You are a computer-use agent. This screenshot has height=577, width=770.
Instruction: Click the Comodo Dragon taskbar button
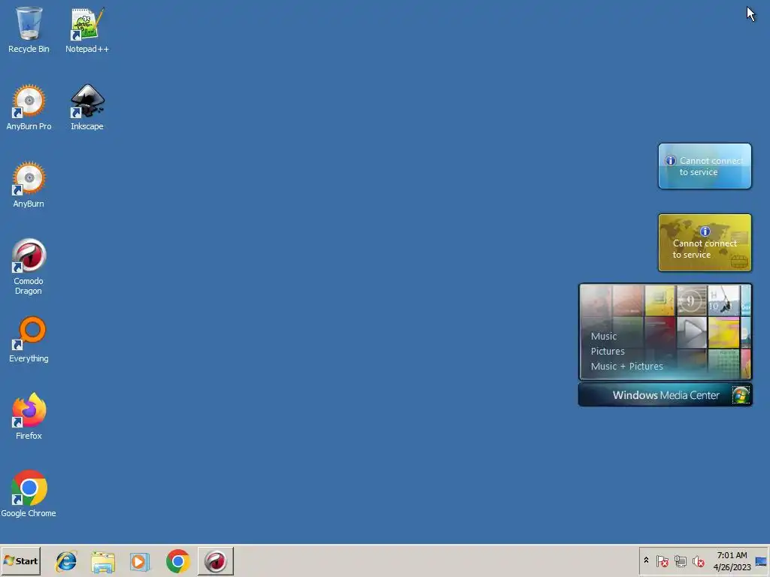[216, 561]
